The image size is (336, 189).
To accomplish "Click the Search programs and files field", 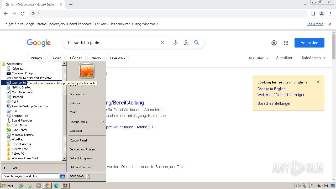I will pyautogui.click(x=31, y=176).
